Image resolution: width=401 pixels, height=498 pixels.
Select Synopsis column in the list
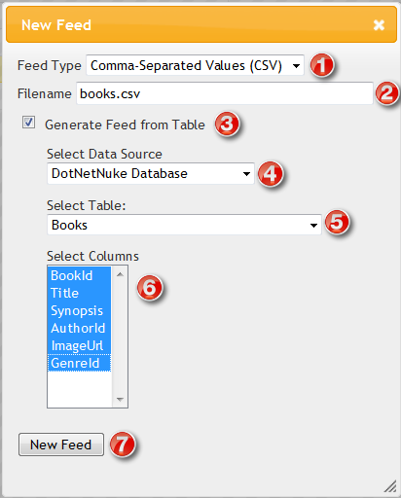tap(79, 310)
